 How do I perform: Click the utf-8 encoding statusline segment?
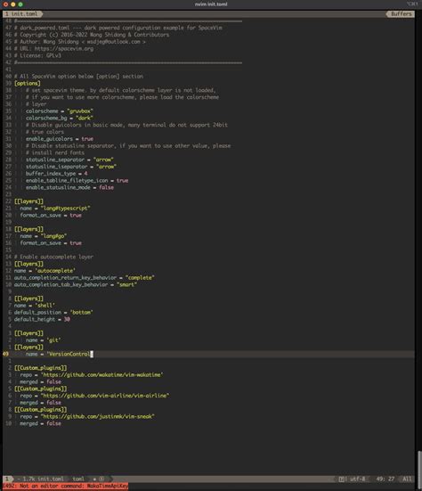[357, 479]
